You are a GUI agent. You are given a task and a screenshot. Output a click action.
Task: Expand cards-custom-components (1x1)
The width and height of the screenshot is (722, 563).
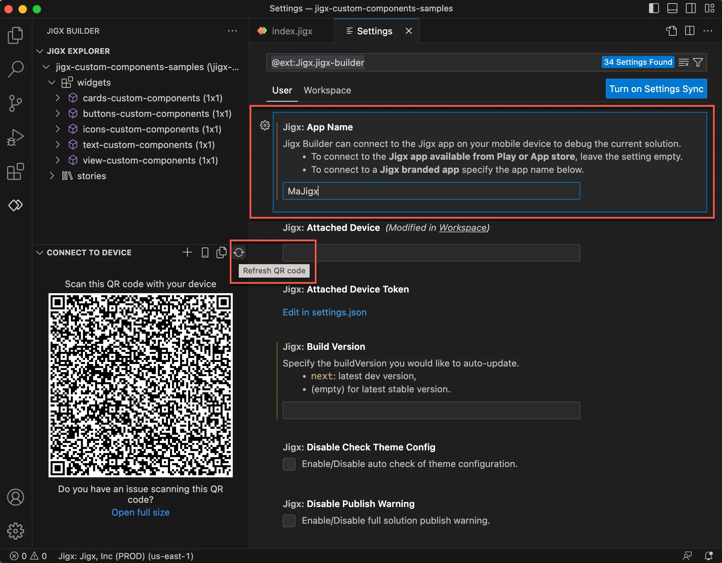[x=58, y=98]
